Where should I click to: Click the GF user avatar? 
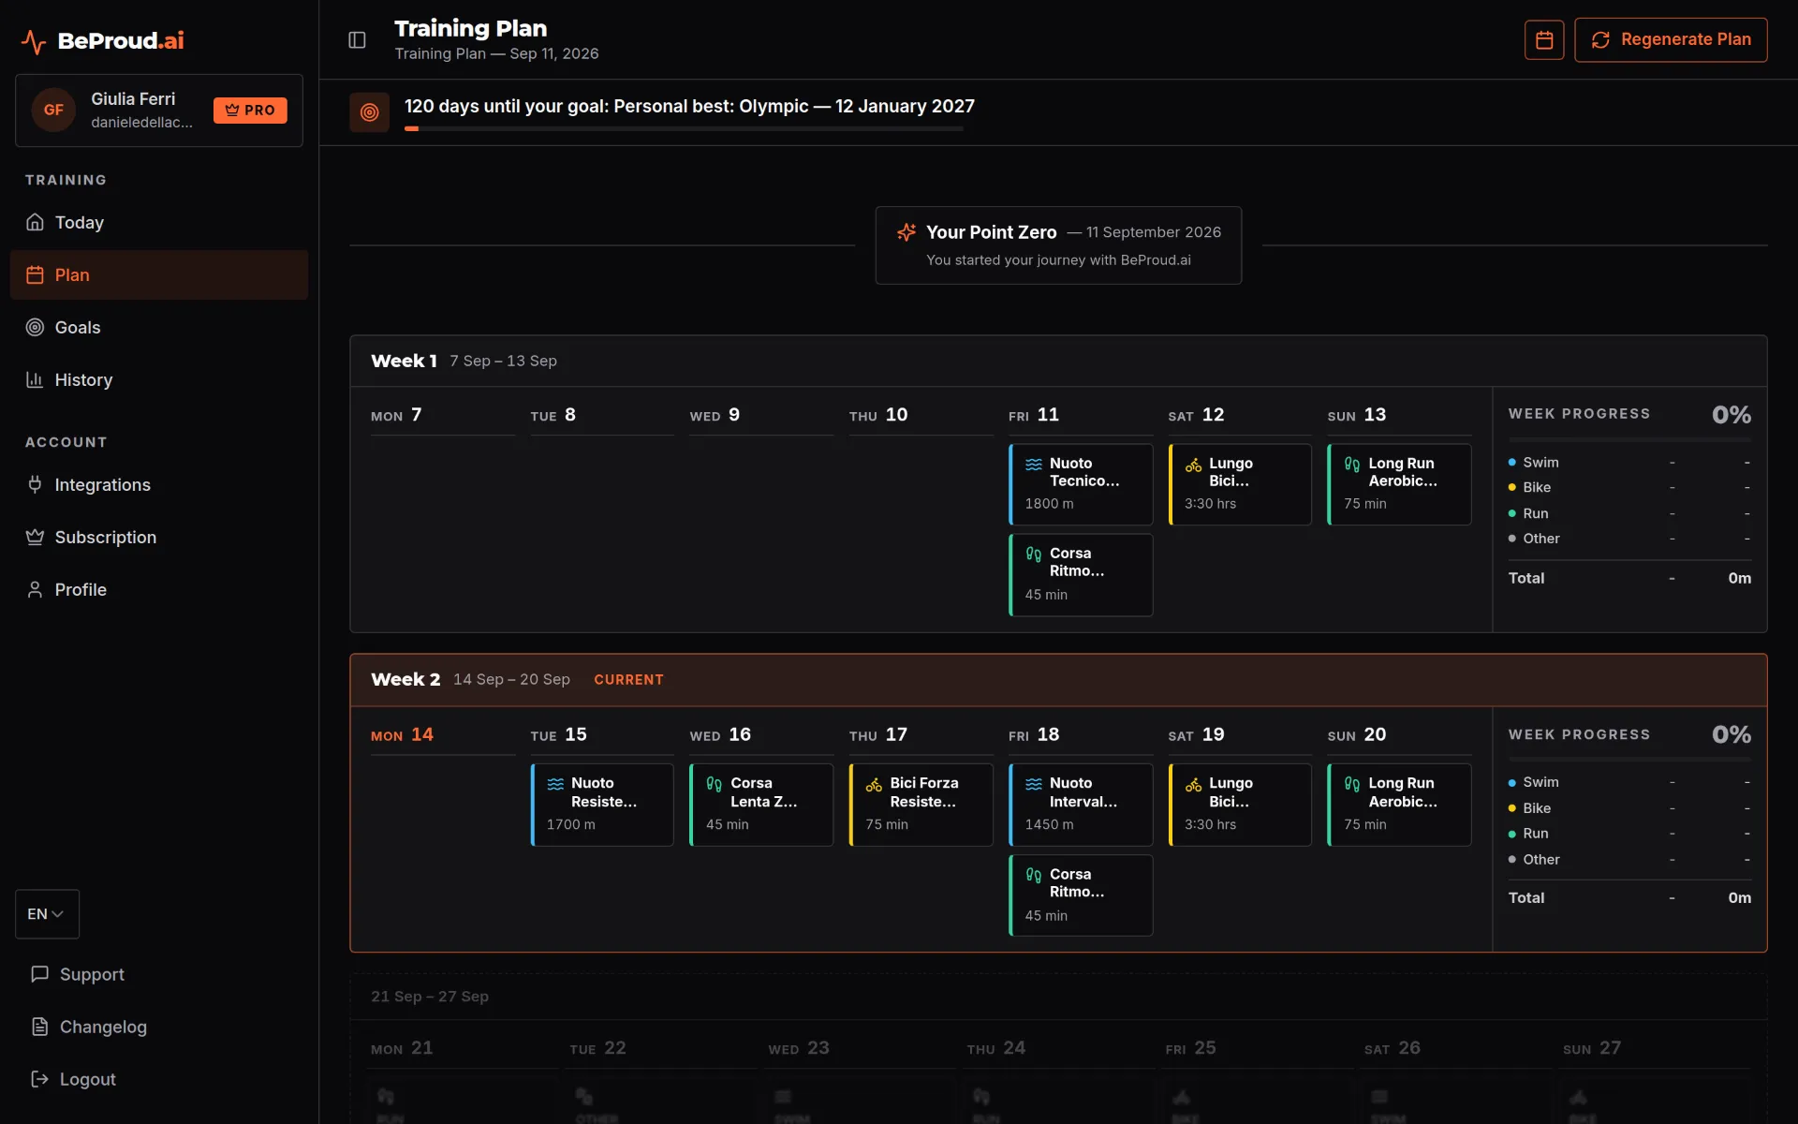(x=54, y=110)
